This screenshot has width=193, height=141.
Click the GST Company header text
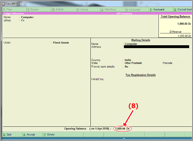[124, 14]
